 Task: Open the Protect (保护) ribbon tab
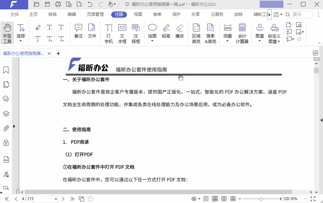click(177, 14)
